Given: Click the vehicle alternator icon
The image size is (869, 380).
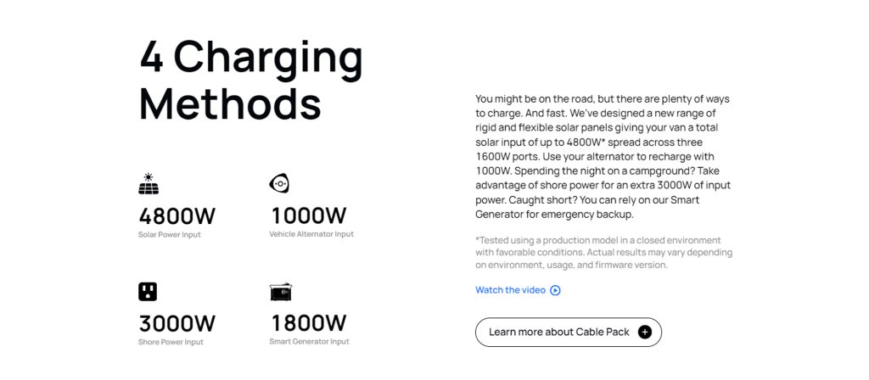Looking at the screenshot, I should tap(279, 183).
